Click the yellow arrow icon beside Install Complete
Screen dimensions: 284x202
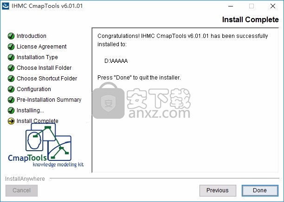tap(11, 121)
